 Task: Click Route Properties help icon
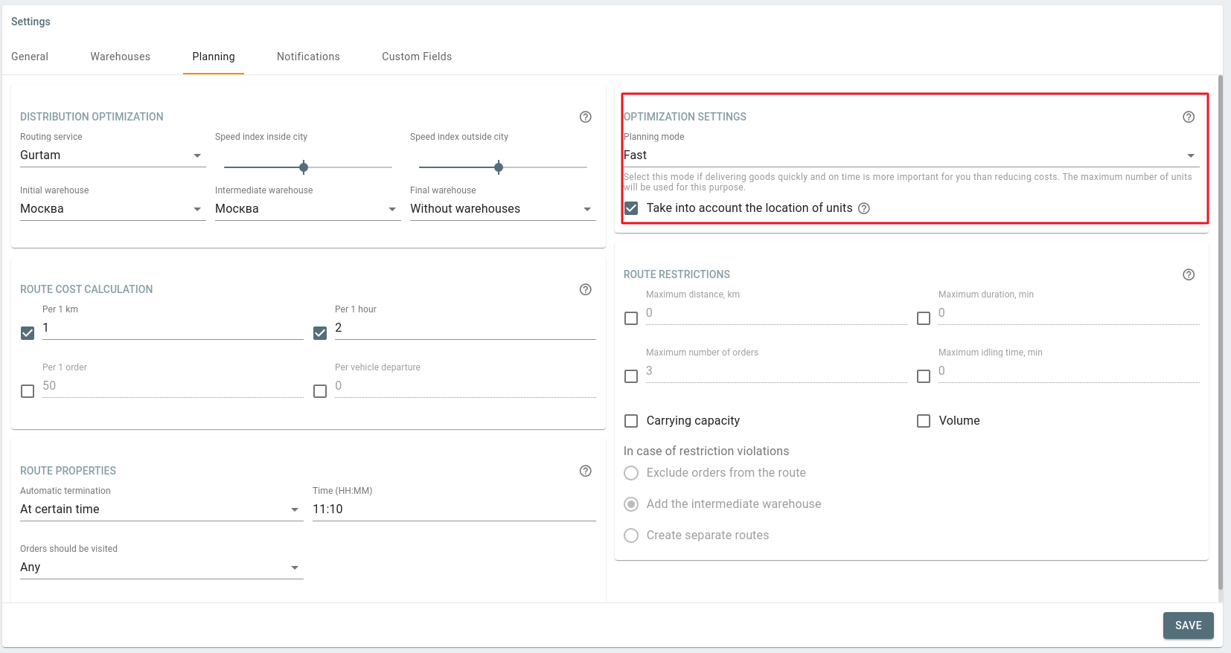coord(586,471)
